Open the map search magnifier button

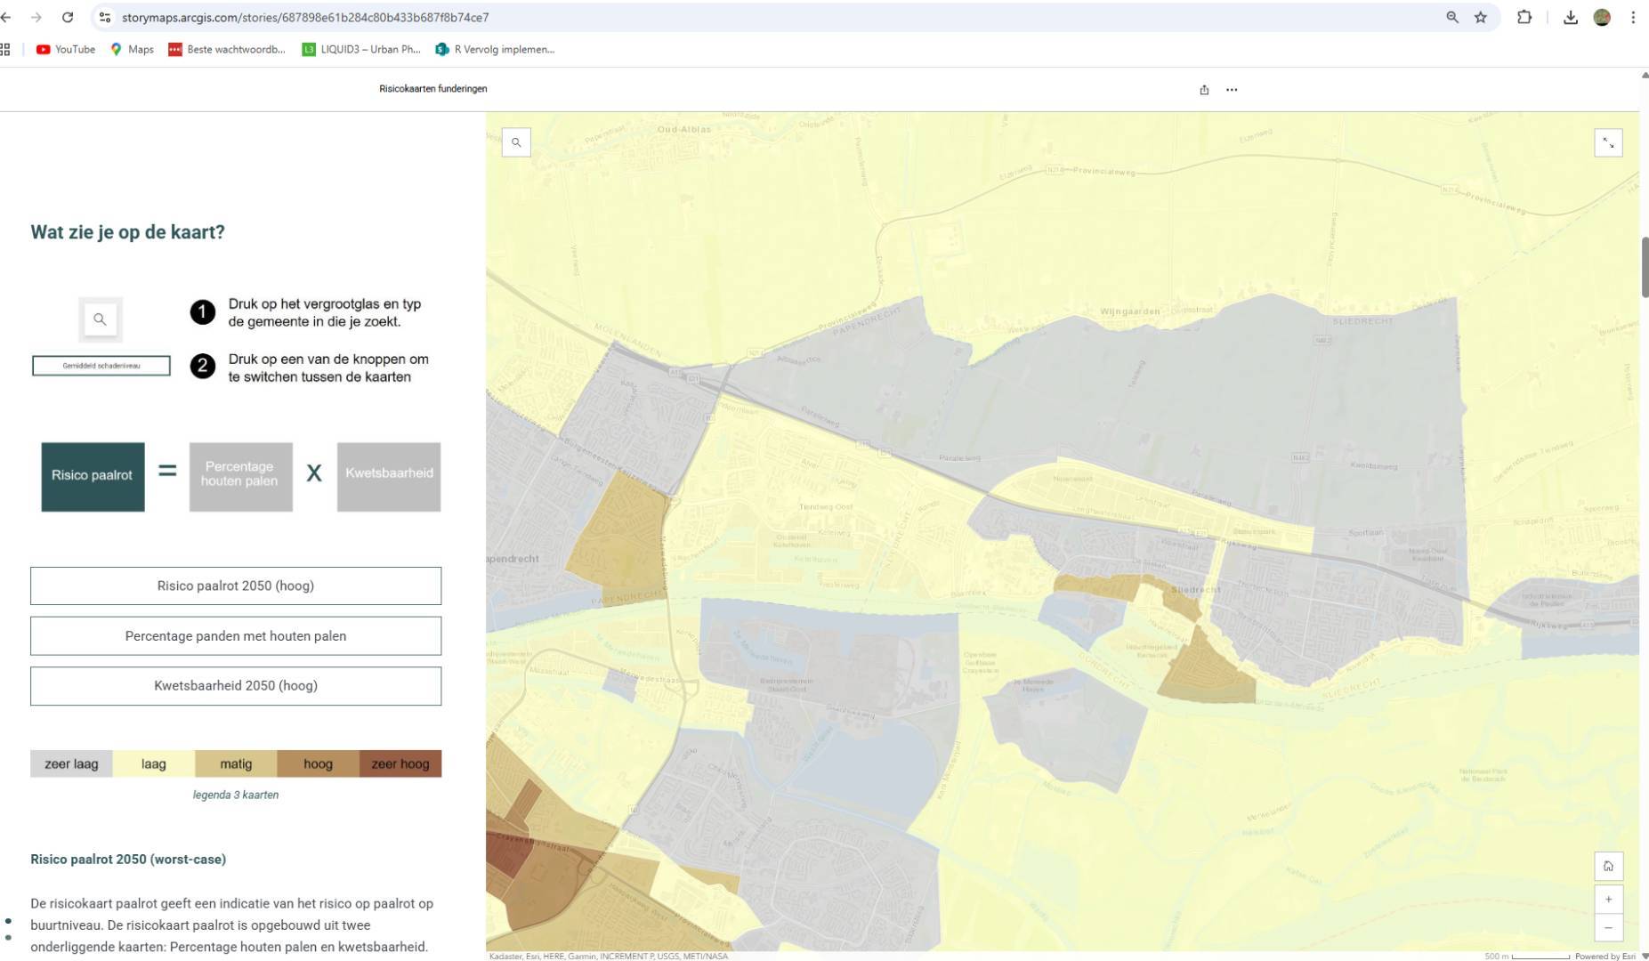(x=516, y=142)
